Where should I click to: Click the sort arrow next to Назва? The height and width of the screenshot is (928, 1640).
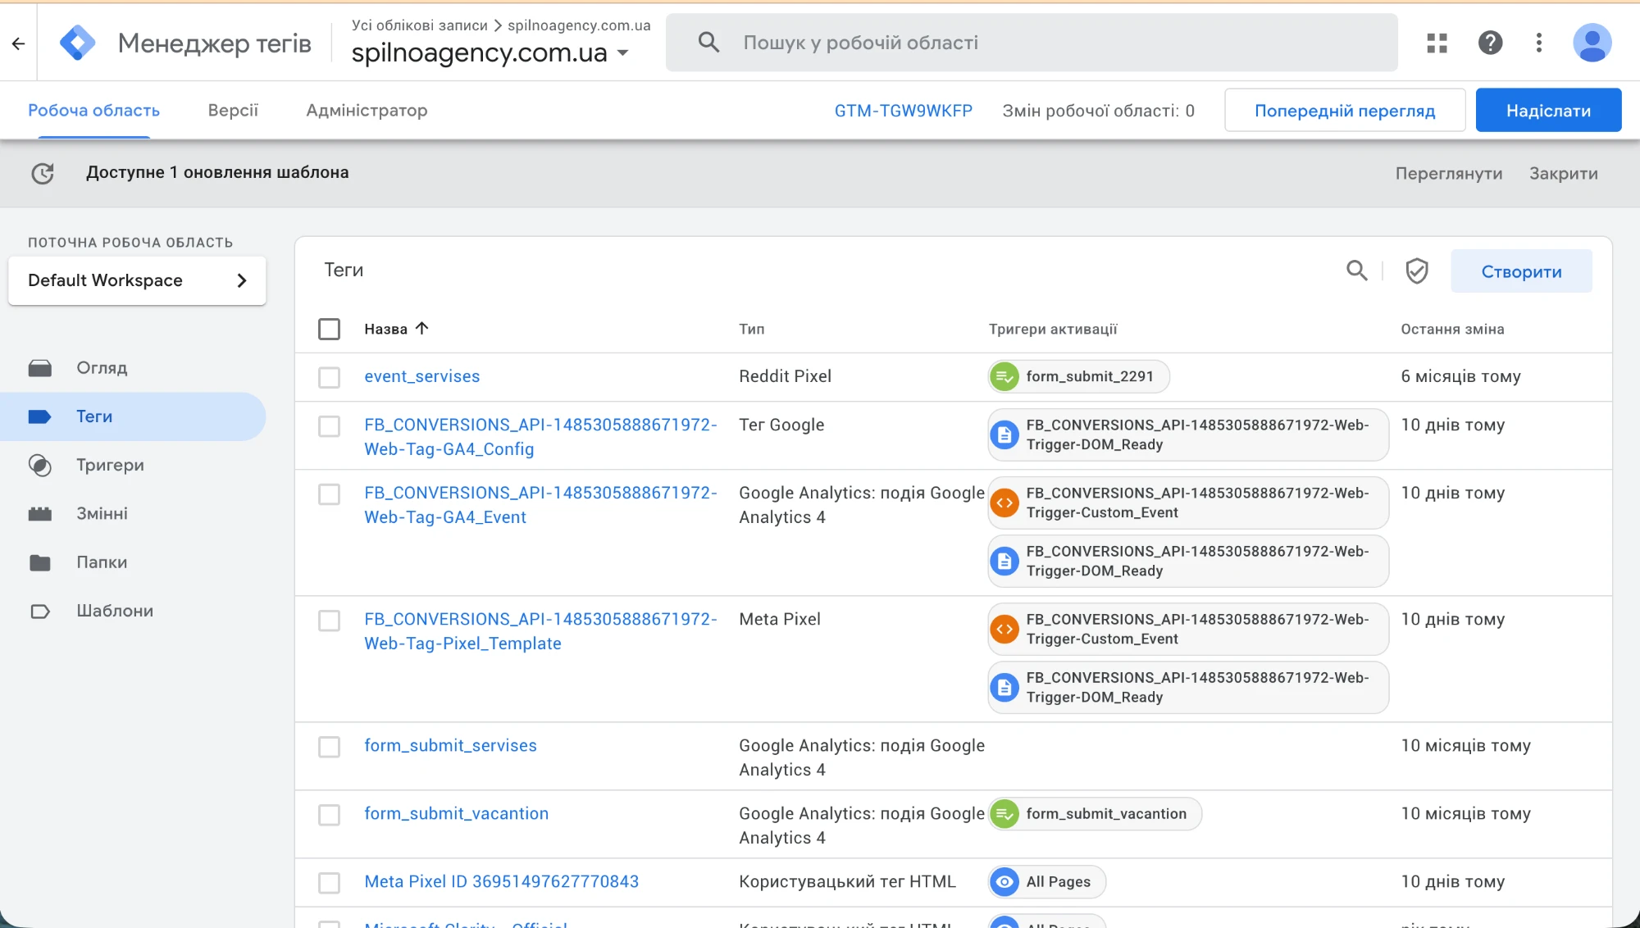tap(422, 329)
